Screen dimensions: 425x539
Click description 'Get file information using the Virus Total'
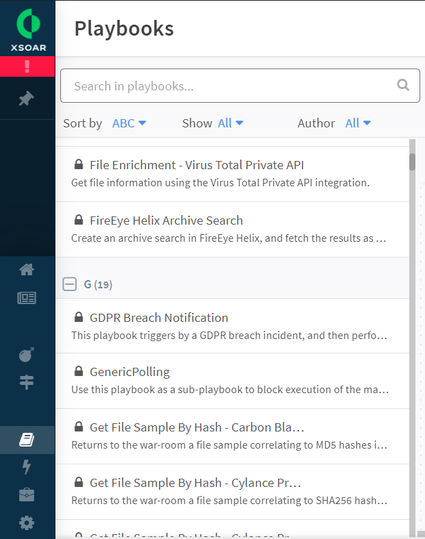coord(220,183)
